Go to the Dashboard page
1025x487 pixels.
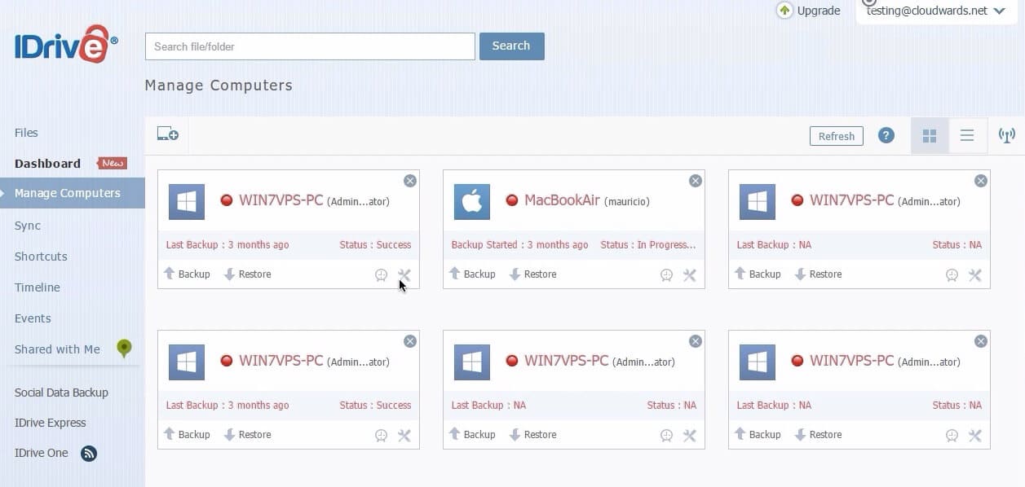point(47,164)
